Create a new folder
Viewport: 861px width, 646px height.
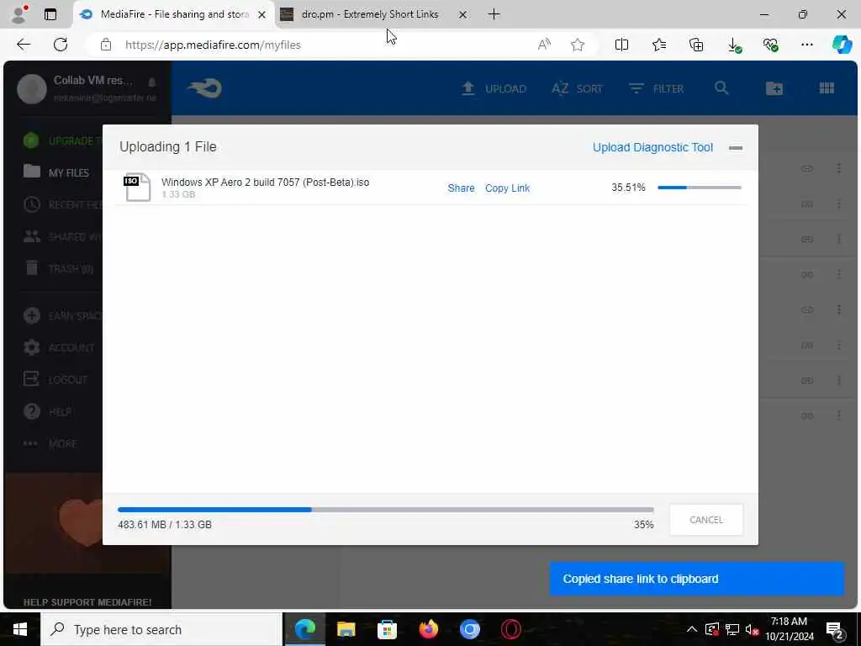click(774, 87)
